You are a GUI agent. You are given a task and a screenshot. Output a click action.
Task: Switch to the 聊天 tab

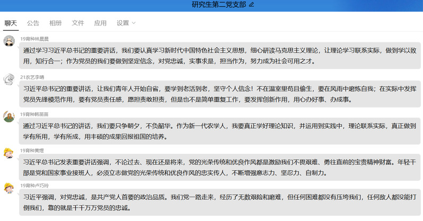tap(11, 23)
